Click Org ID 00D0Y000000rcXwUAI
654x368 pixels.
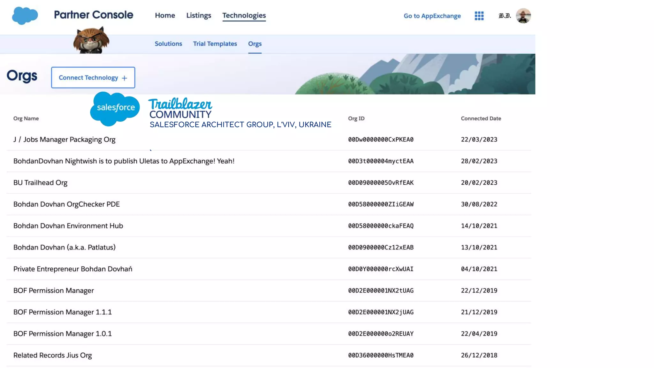tap(381, 269)
